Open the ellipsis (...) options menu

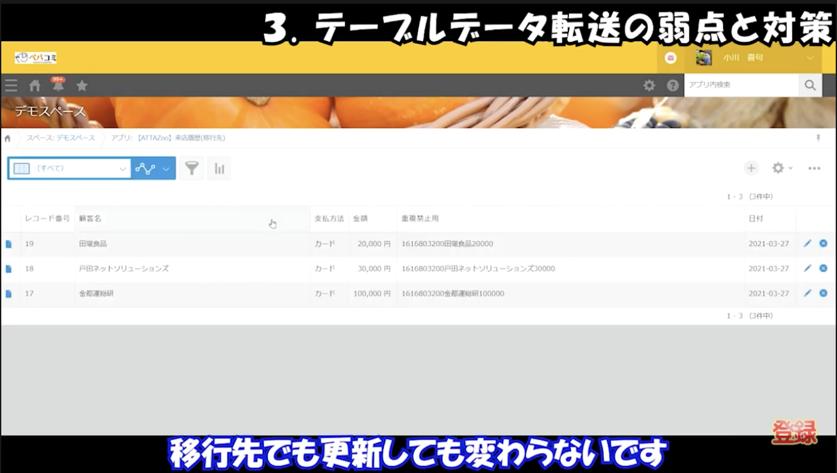pyautogui.click(x=815, y=167)
